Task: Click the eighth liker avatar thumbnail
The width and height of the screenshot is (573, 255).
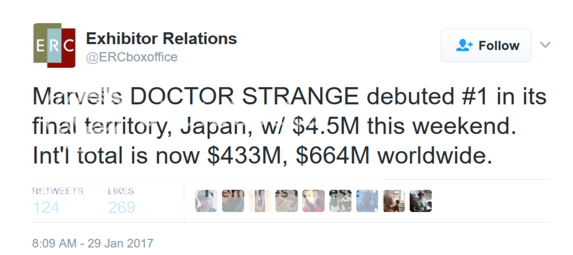Action: click(x=394, y=201)
